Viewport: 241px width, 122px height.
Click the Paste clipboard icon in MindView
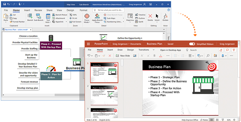6,16
